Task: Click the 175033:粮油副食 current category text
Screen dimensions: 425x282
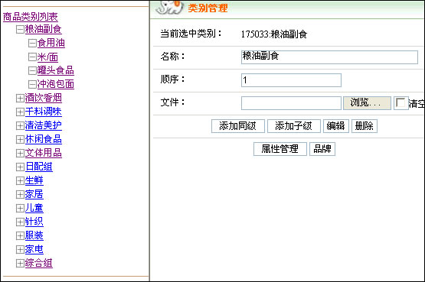Action: point(273,34)
